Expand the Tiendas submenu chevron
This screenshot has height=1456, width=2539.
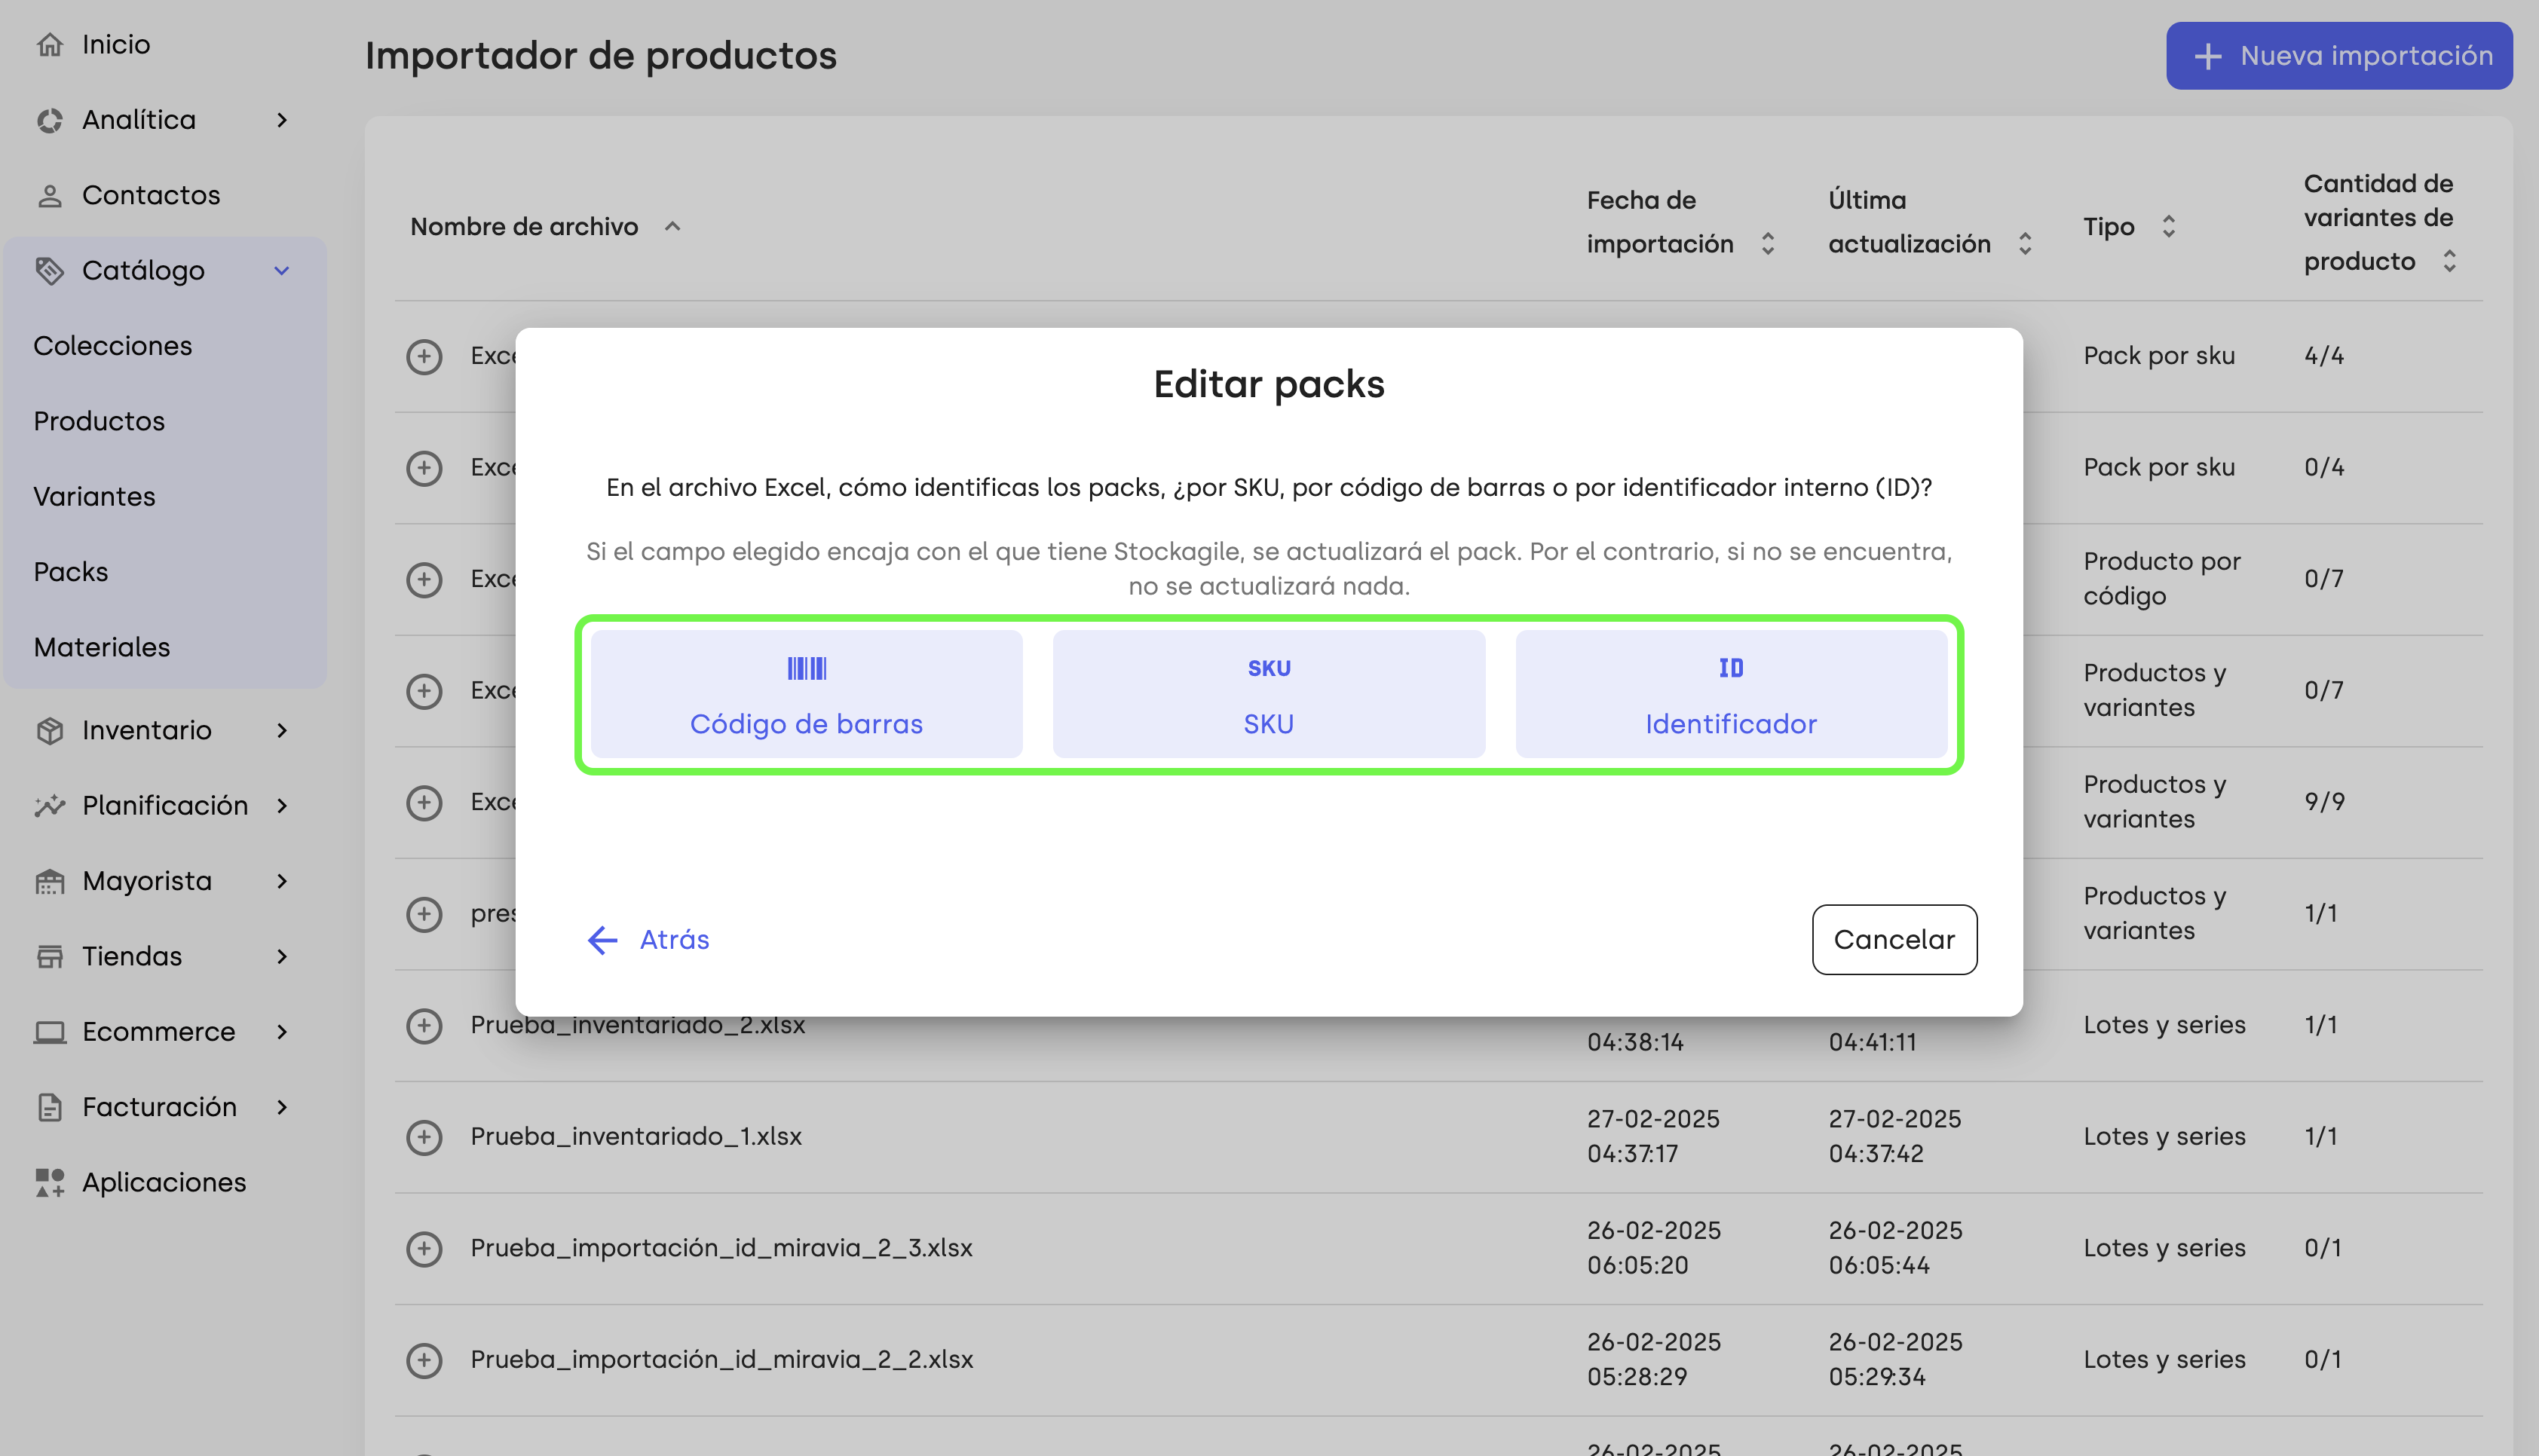[282, 957]
